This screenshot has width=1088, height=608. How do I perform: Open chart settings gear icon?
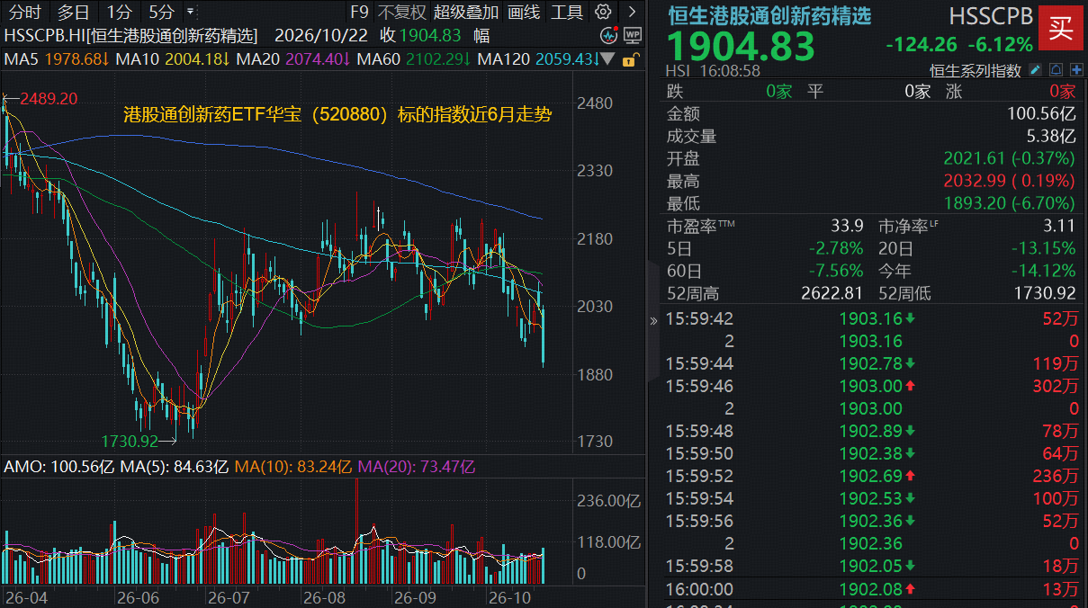pyautogui.click(x=603, y=12)
